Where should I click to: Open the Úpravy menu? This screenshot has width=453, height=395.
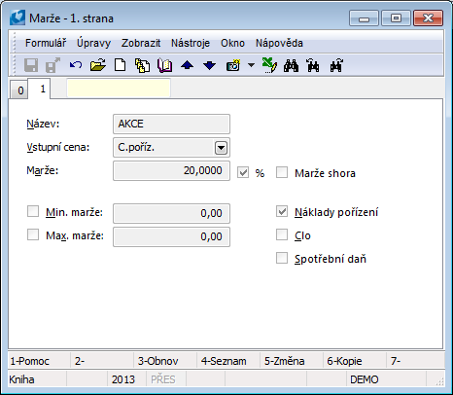[93, 43]
